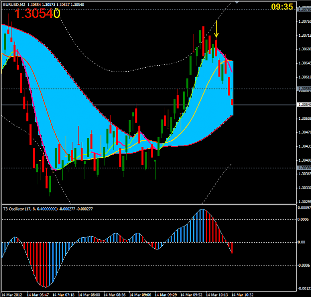
Task: Click the large red 1.30540 price display
Action: click(37, 13)
